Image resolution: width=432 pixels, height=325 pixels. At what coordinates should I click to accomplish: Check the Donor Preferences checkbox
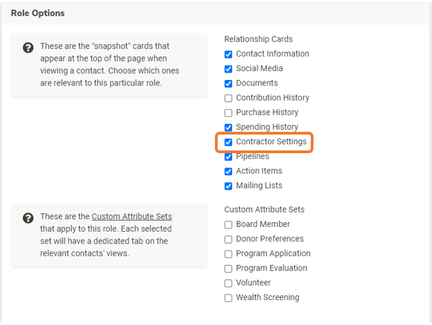pyautogui.click(x=229, y=239)
